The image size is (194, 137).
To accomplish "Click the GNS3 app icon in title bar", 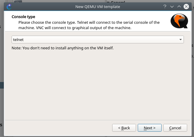I will coord(9,7).
